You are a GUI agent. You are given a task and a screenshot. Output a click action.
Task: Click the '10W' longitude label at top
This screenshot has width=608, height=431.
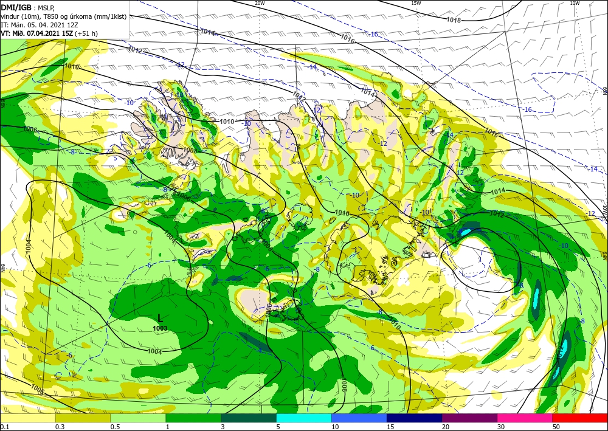[575, 3]
